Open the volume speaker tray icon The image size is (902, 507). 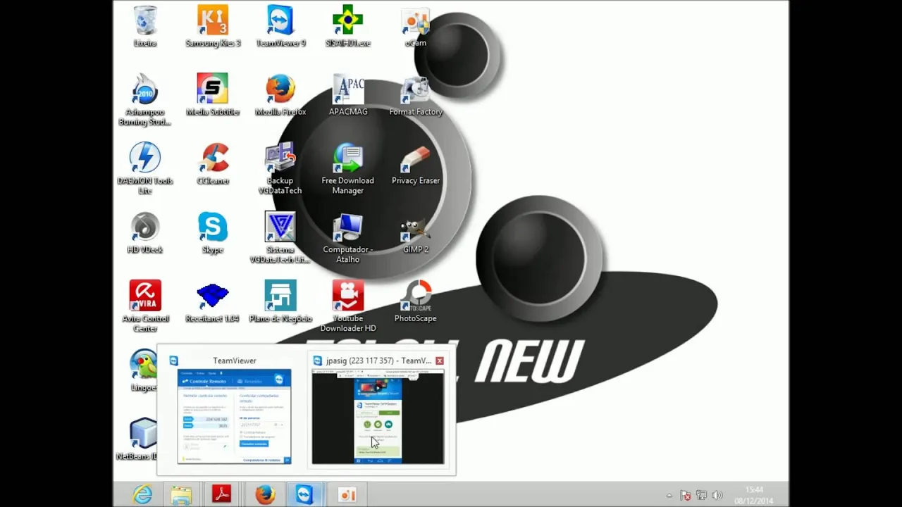pyautogui.click(x=717, y=496)
